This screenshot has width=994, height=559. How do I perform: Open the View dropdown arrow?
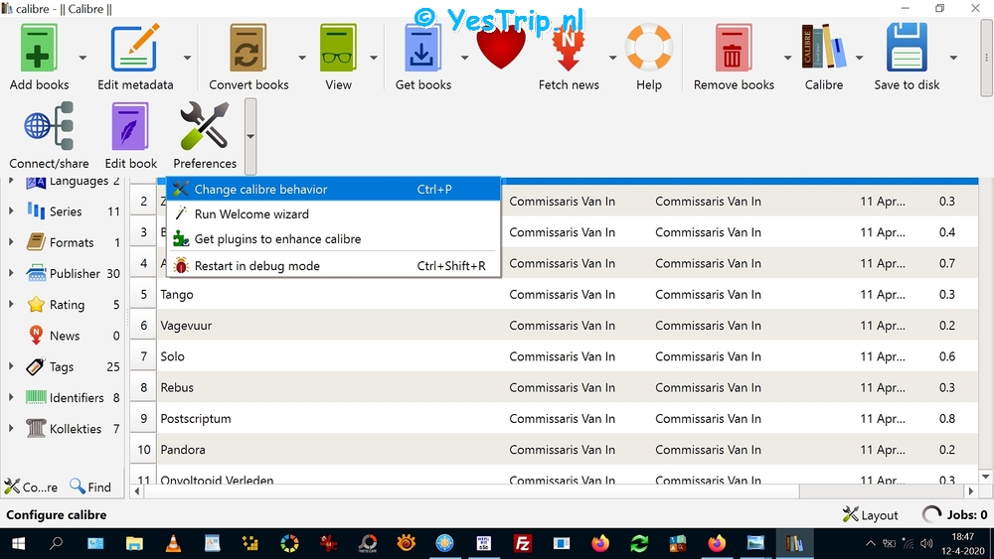point(374,58)
